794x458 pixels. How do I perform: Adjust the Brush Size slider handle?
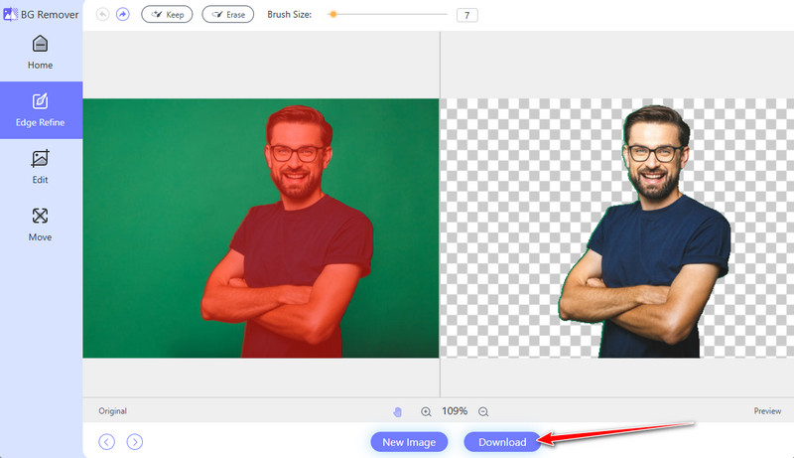tap(332, 15)
